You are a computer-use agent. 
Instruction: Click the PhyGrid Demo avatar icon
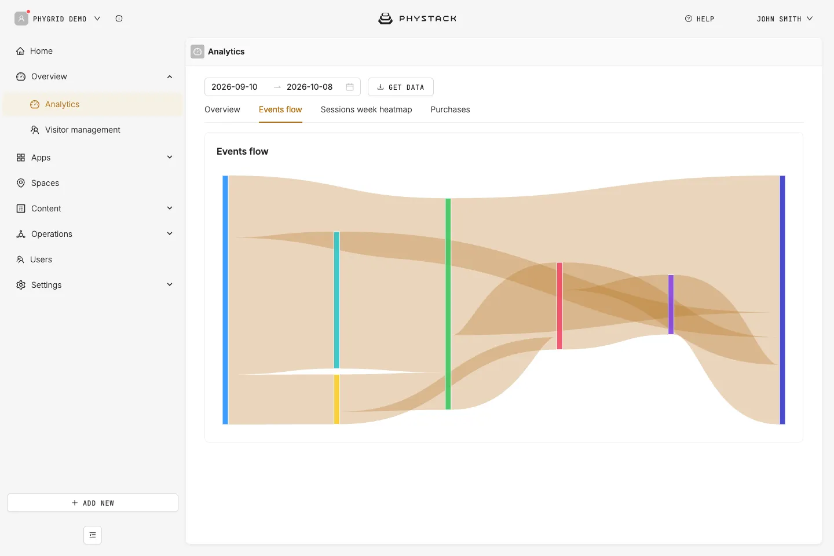tap(21, 19)
